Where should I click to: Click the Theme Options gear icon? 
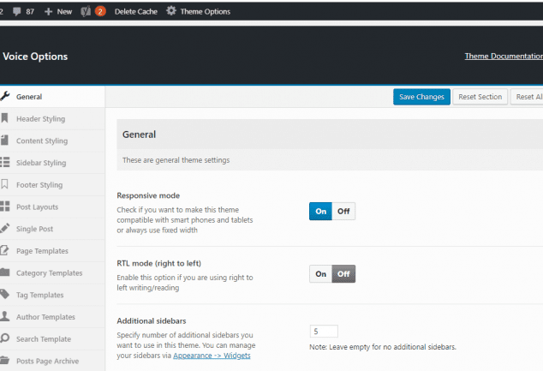point(171,11)
